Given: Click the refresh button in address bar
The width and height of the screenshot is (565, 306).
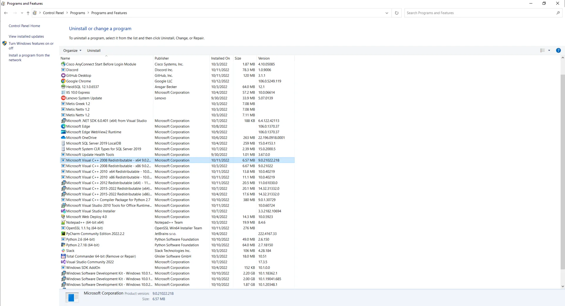Looking at the screenshot, I should (x=397, y=13).
